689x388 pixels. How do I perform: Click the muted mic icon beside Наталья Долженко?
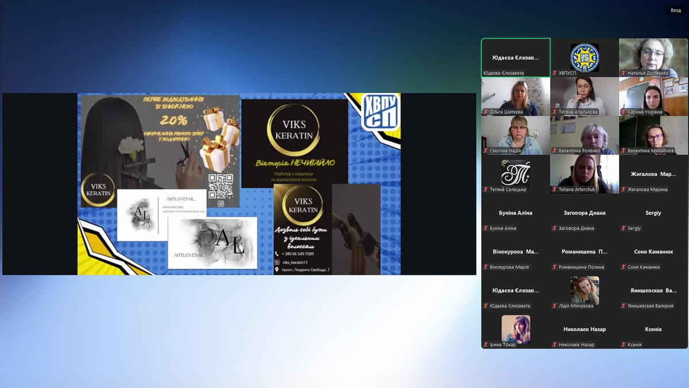coord(624,73)
